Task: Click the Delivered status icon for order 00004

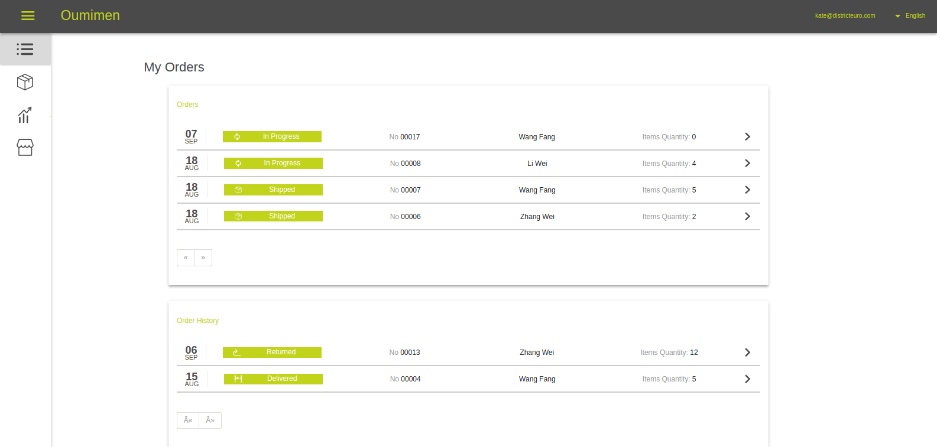Action: point(238,379)
